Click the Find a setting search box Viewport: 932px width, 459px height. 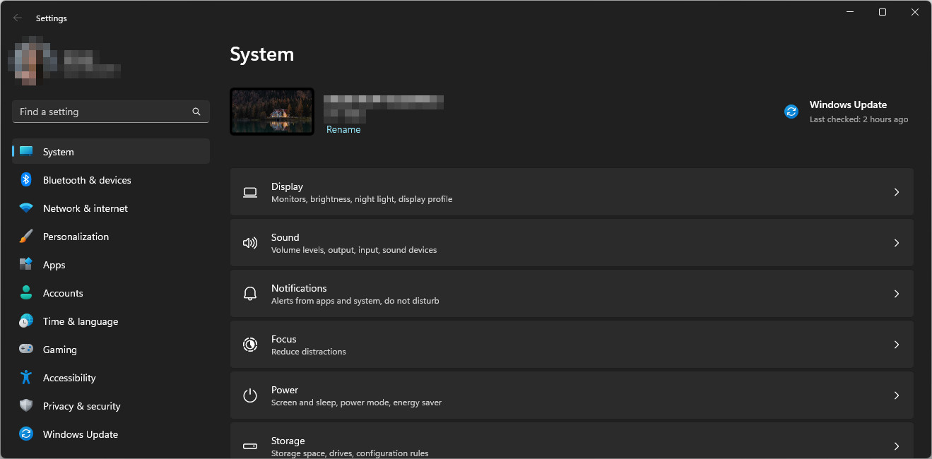point(102,112)
